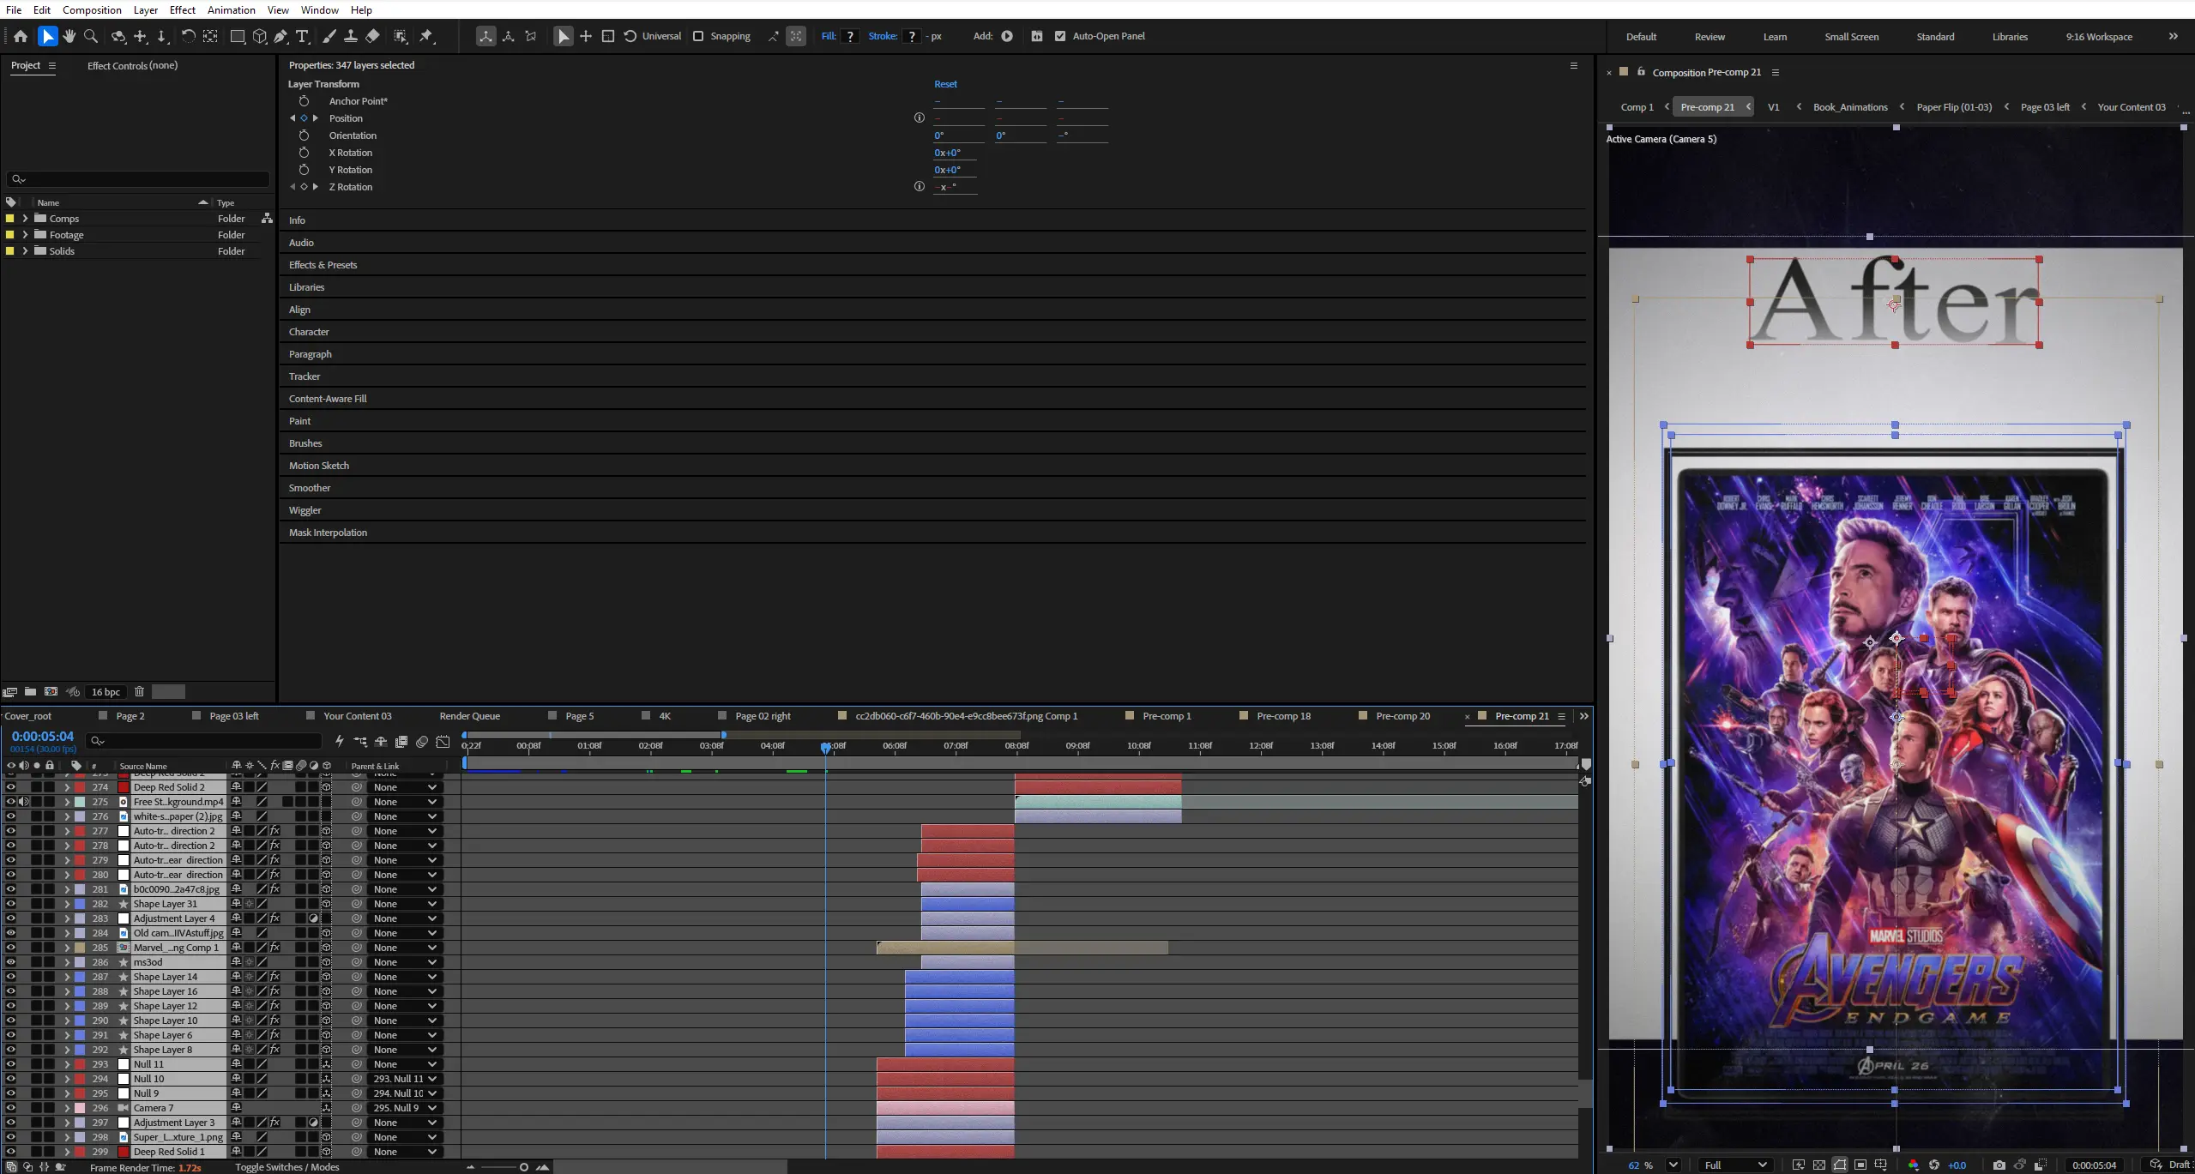Click the current time indicator in timeline

(825, 747)
